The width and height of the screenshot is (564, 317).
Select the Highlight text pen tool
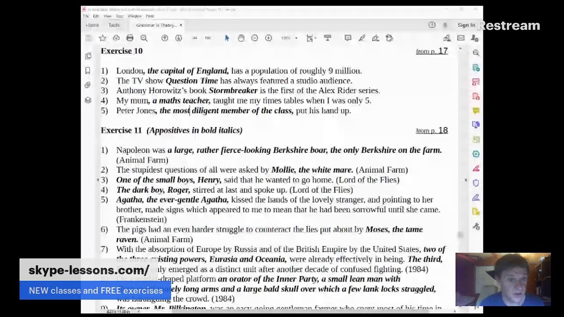pyautogui.click(x=362, y=38)
